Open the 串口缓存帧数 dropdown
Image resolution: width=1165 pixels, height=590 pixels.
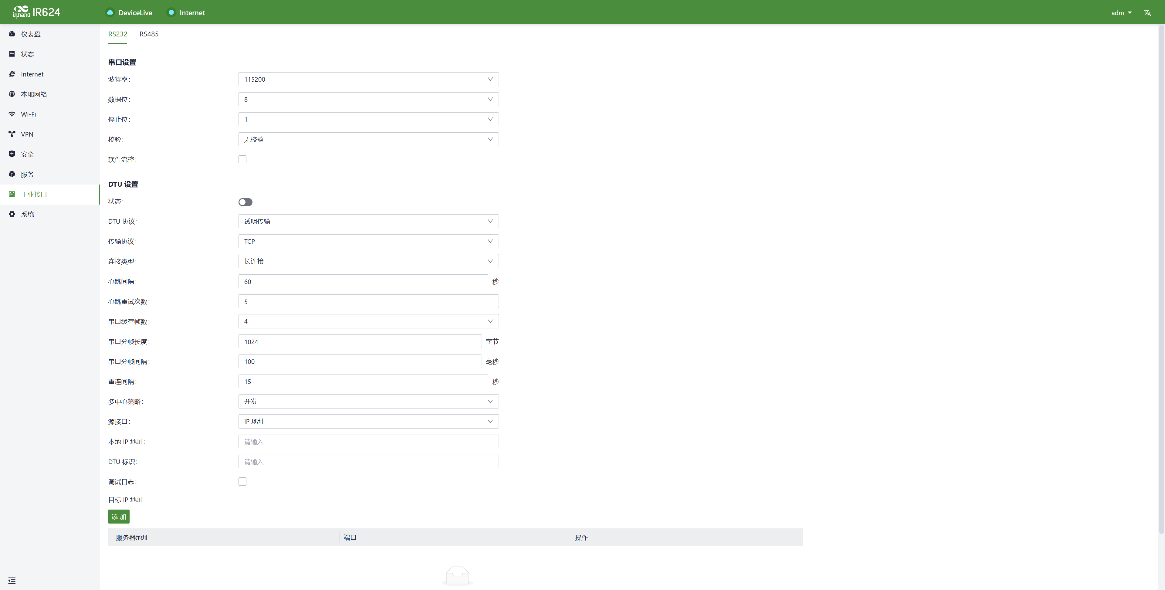pyautogui.click(x=368, y=321)
